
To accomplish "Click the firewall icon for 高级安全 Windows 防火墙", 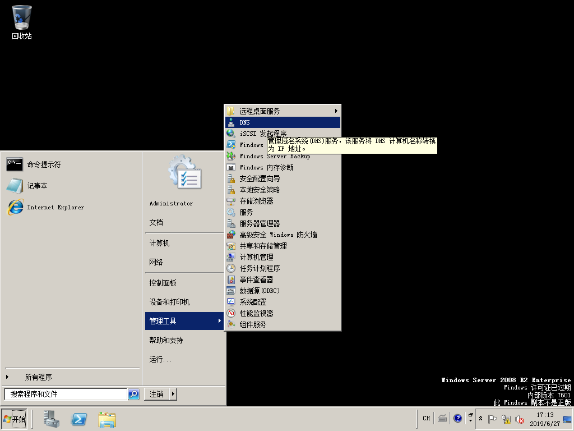I will tap(231, 235).
